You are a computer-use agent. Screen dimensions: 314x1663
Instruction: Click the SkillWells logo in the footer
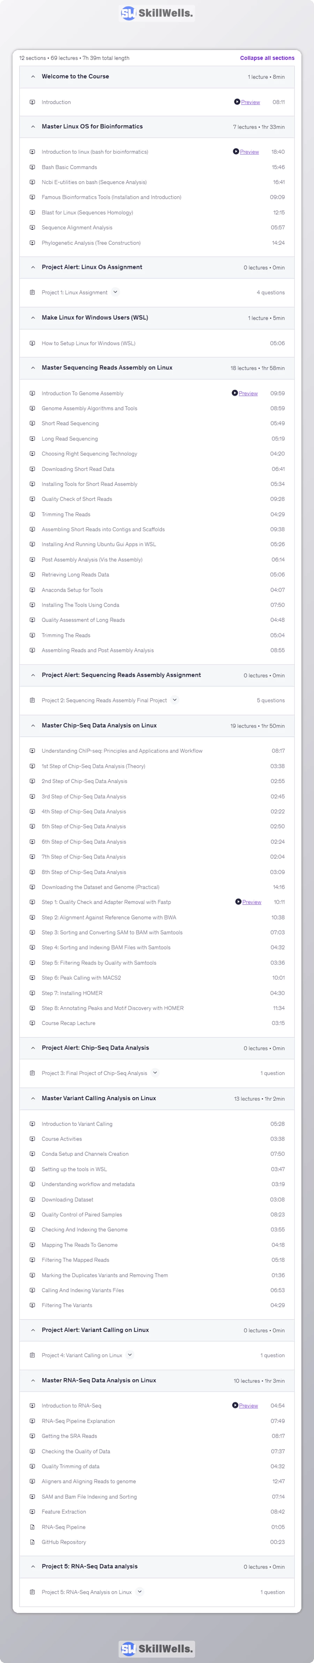click(x=157, y=1648)
